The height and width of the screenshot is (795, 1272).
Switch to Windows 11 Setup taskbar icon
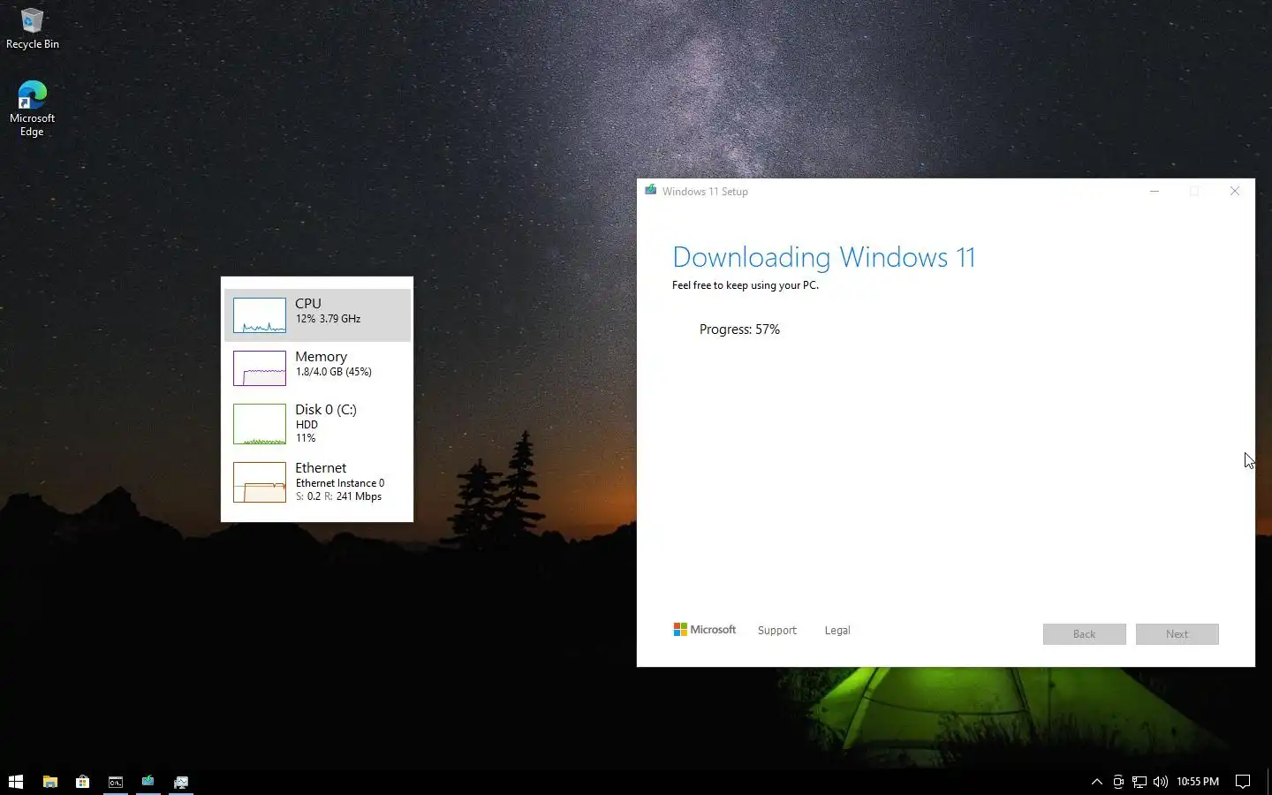pos(148,782)
